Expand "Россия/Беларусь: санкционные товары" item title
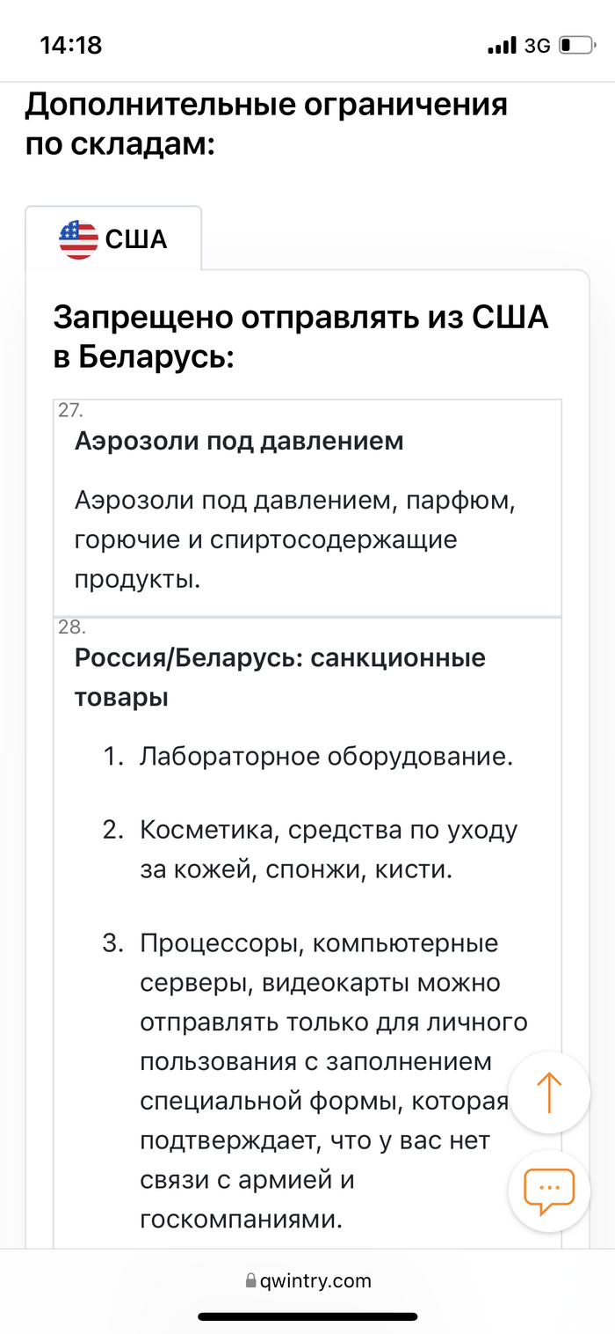This screenshot has width=615, height=1334. (x=279, y=678)
